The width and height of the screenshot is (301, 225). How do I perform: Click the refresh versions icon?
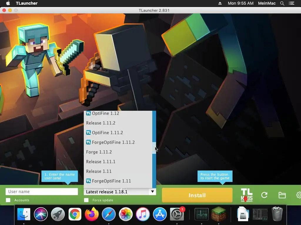(x=264, y=195)
